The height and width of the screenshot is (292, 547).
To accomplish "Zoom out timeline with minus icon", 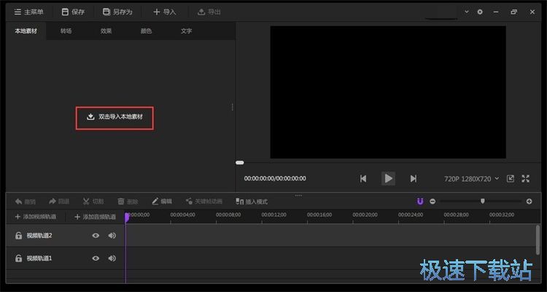I will 432,201.
